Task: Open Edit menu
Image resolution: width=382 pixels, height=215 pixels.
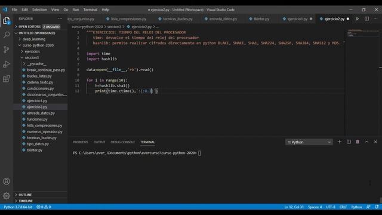Action: 24,10
